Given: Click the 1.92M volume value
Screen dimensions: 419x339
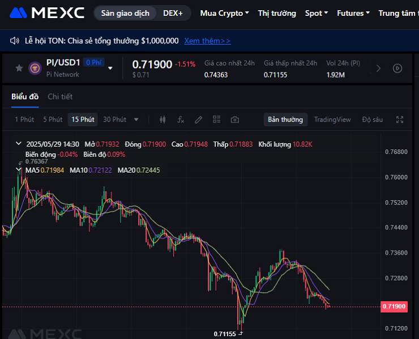Looking at the screenshot, I should click(335, 75).
